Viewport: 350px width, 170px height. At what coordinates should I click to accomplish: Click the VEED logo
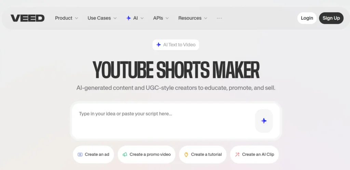tap(27, 18)
